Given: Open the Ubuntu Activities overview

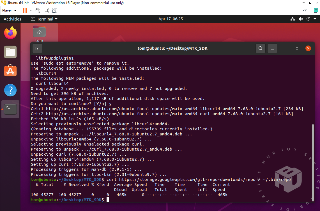Looking at the screenshot, I should (12, 19).
